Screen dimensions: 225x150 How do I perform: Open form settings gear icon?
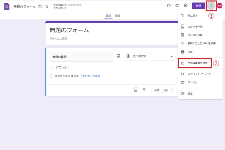[x=186, y=5]
